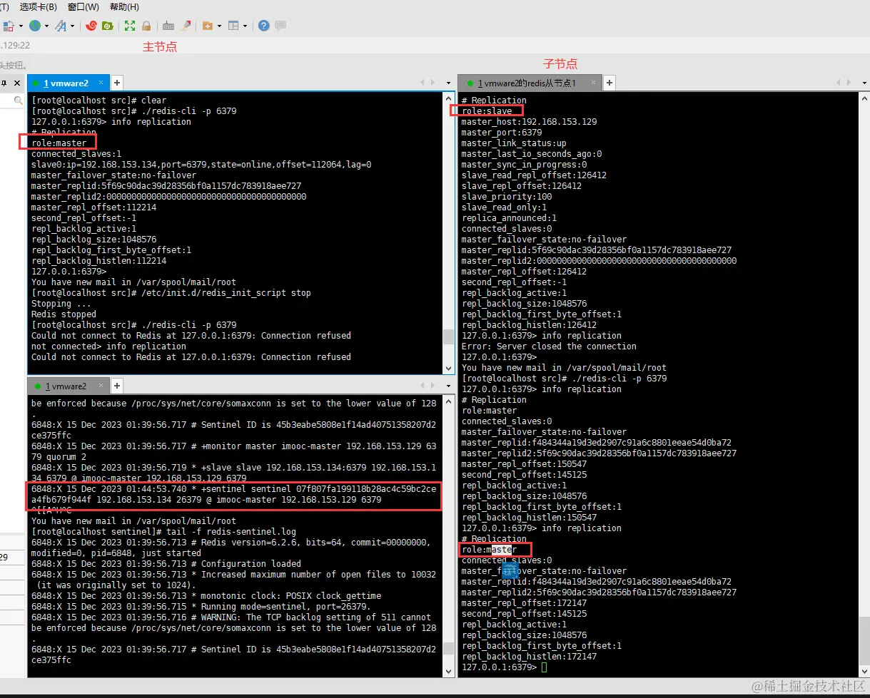The width and height of the screenshot is (870, 698).
Task: Click the 'not connected> info replication' line
Action: 108,347
